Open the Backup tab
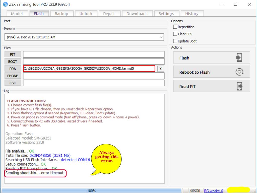This screenshot has height=193, width=257. (61, 14)
